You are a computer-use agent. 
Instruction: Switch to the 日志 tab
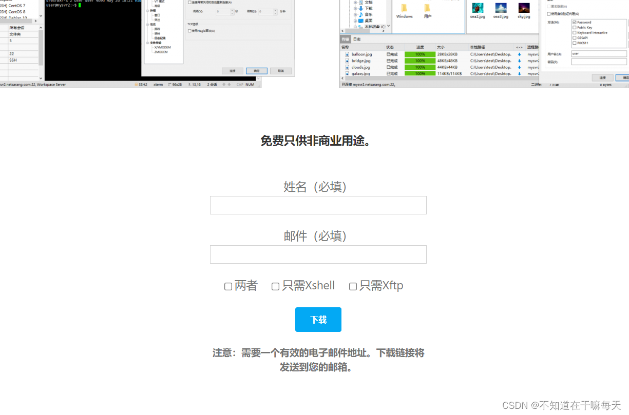point(357,39)
